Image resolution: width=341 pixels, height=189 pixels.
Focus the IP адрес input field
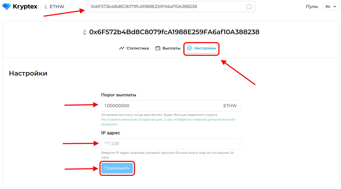(x=170, y=144)
